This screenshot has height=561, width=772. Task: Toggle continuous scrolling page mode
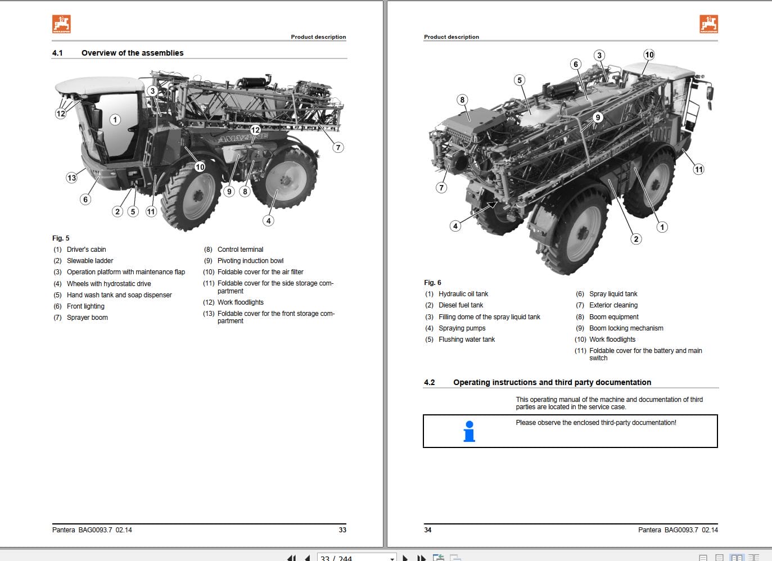(719, 558)
